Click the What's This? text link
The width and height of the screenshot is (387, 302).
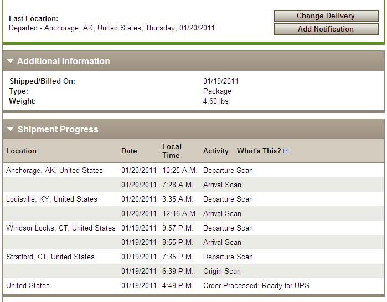[259, 151]
